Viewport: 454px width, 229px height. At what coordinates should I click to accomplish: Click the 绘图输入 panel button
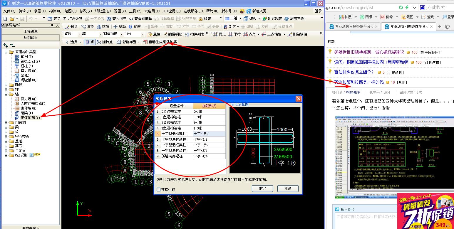pos(31,38)
